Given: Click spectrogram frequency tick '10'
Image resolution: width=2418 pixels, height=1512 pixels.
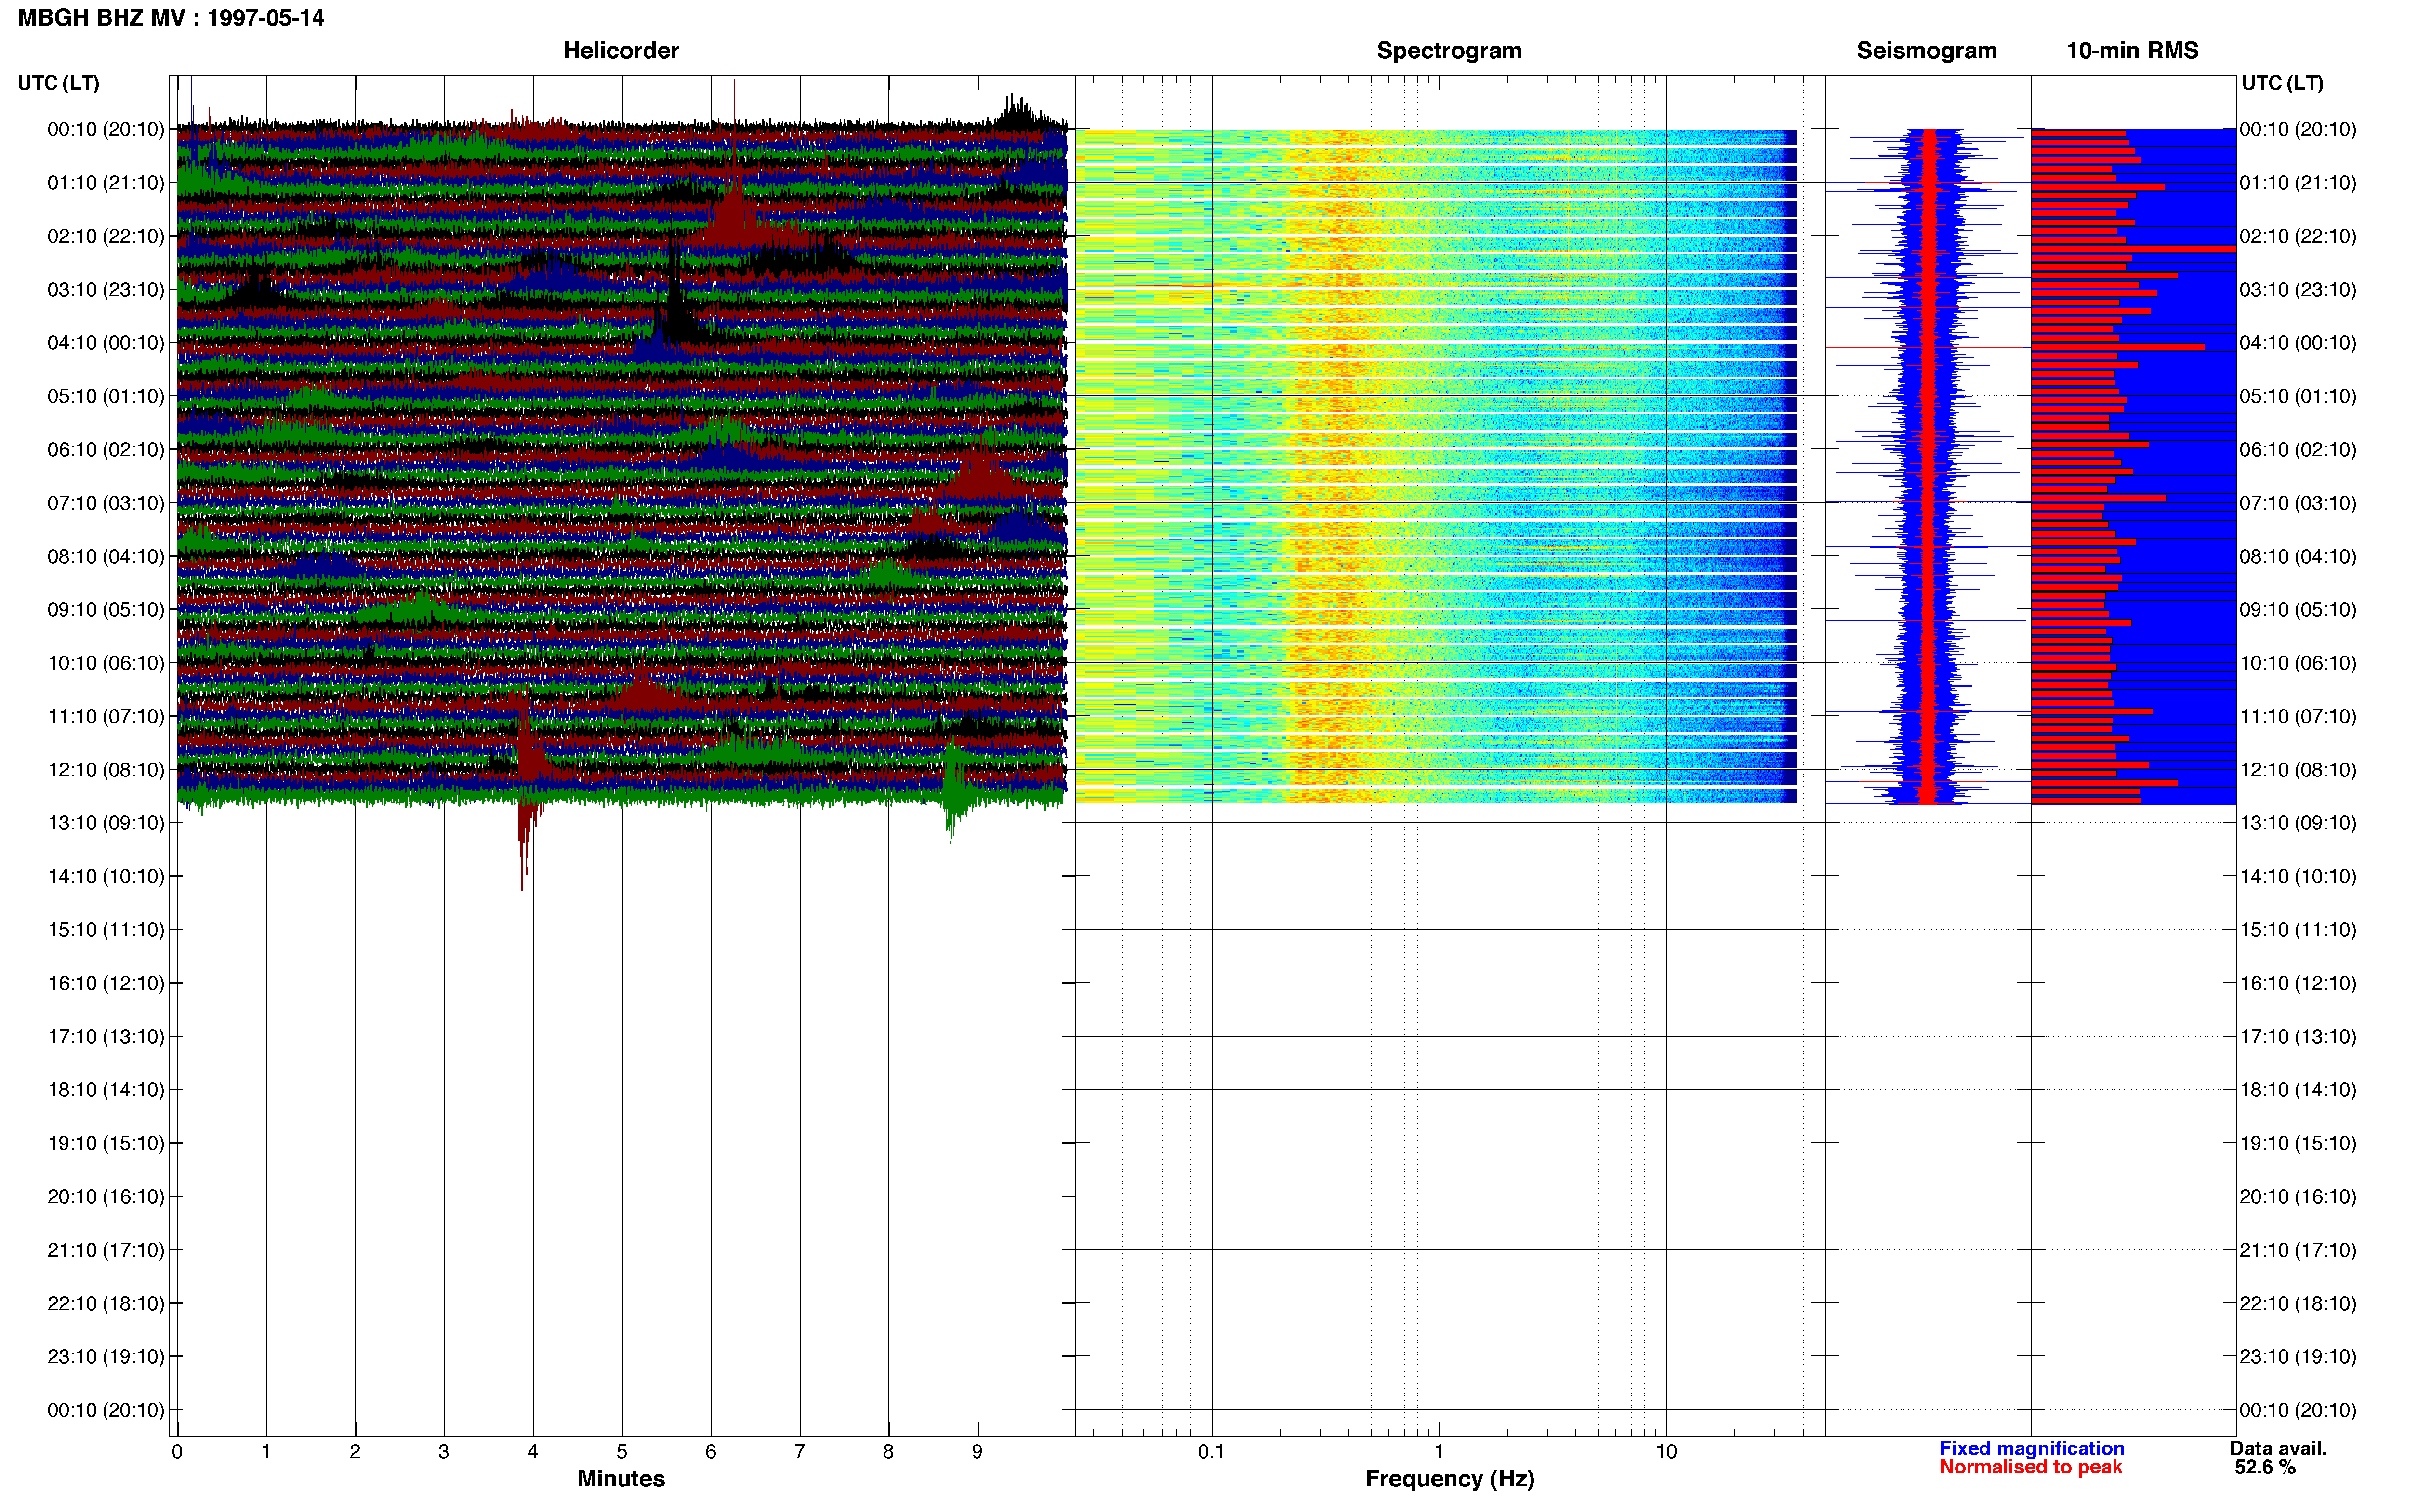Looking at the screenshot, I should pos(1666,1452).
